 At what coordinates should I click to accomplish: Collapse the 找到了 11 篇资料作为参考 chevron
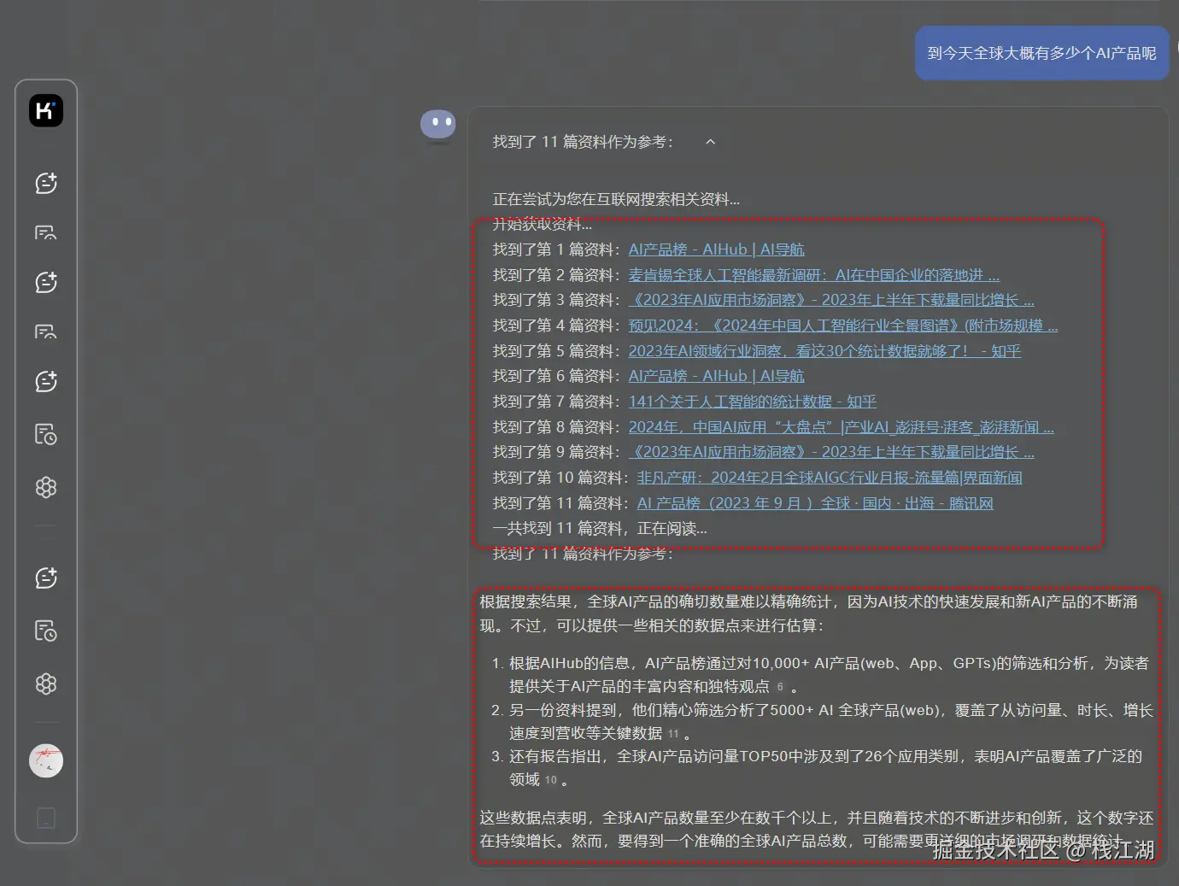[x=710, y=142]
